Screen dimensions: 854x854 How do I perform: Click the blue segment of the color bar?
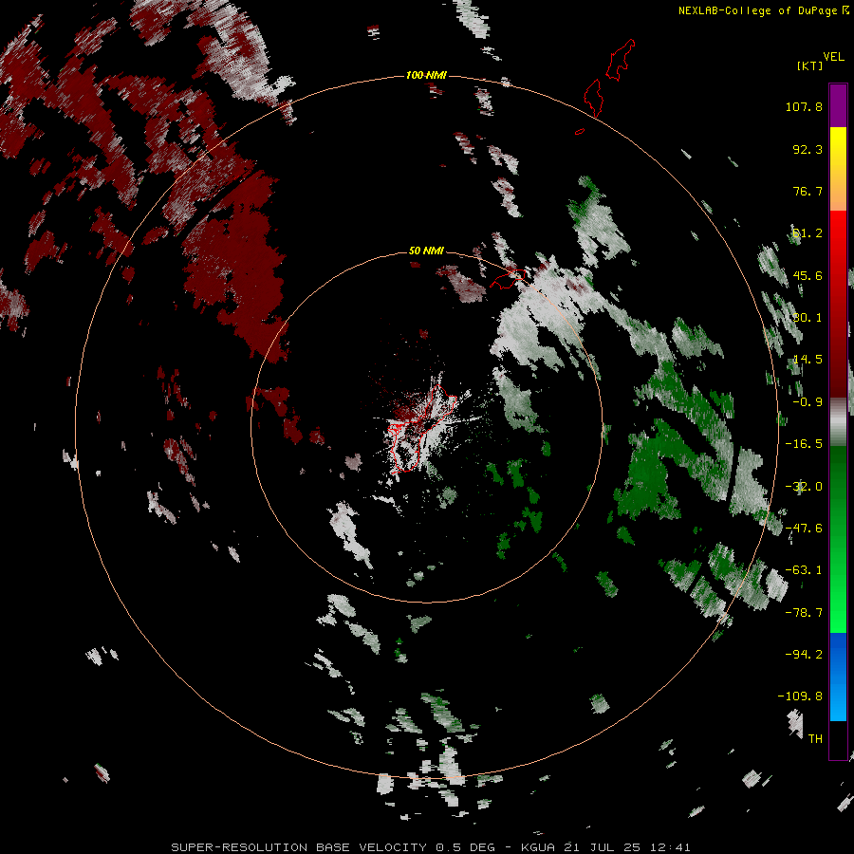[838, 677]
